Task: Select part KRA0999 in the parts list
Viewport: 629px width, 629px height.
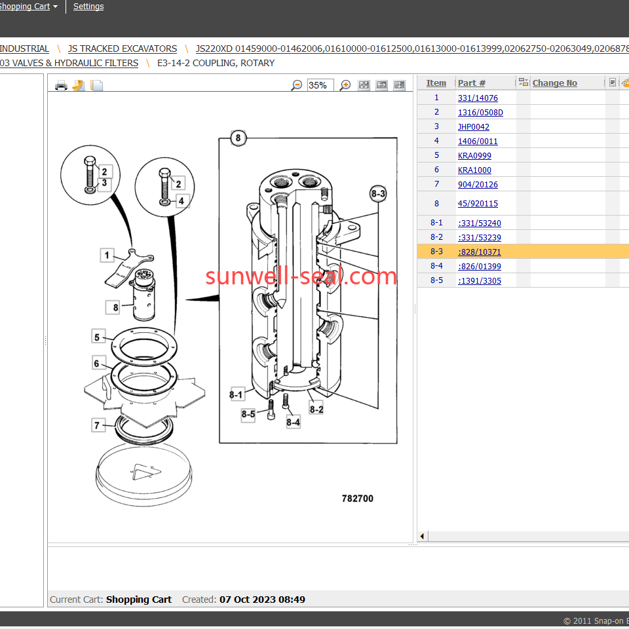Action: [474, 156]
